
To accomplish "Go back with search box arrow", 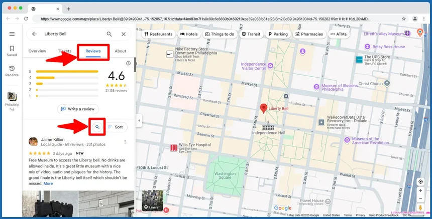I will click(34, 34).
